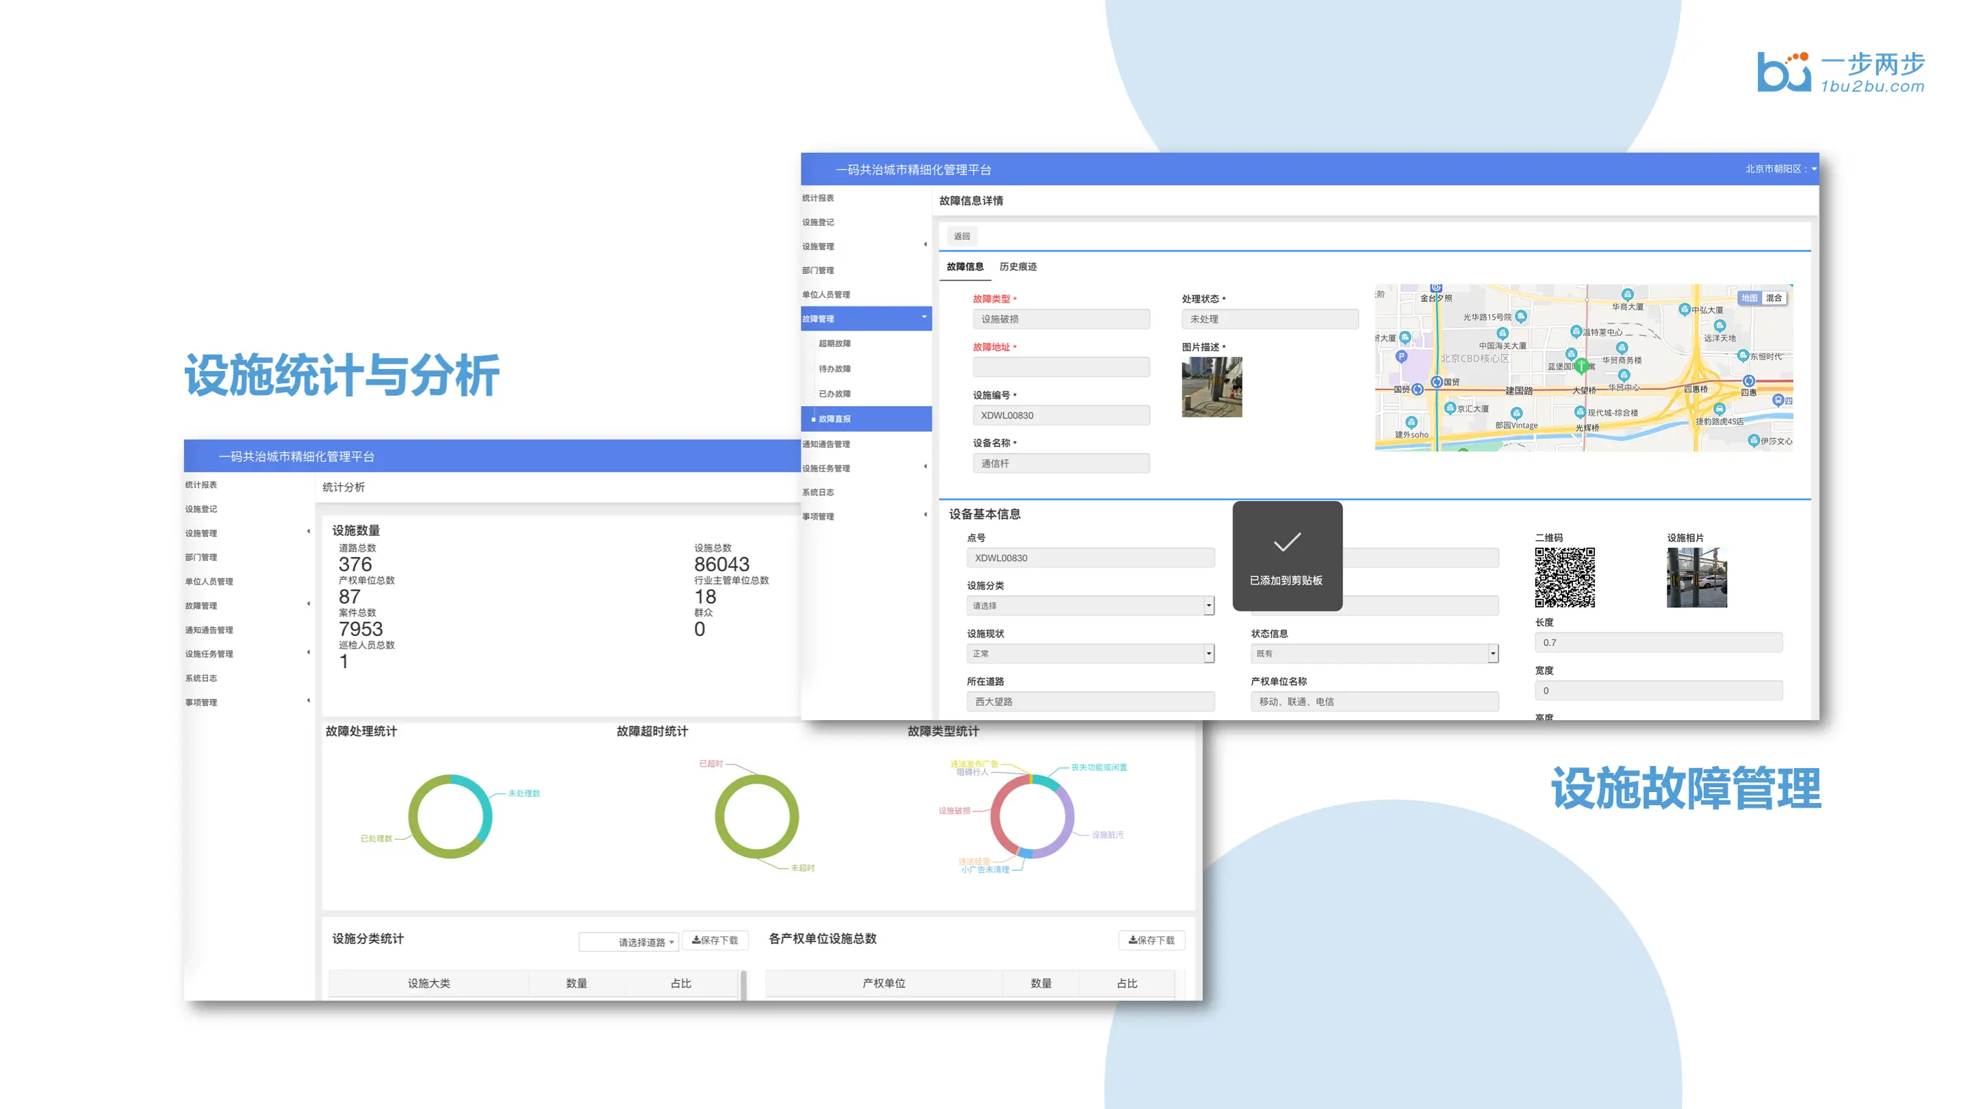Viewport: 1970px width, 1109px height.
Task: Switch to the 历史痕迹 tab
Action: (1018, 267)
